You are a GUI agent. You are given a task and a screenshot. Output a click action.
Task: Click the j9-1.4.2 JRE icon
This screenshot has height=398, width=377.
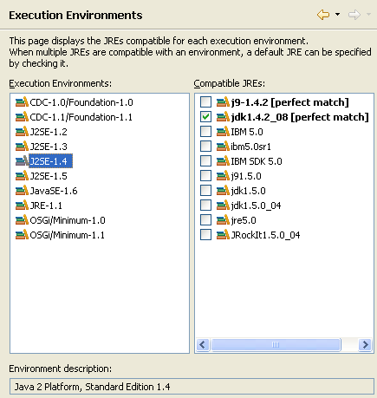[x=223, y=102]
